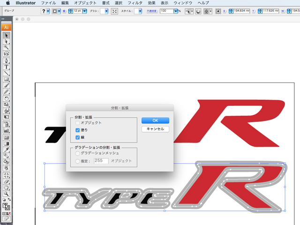Click the 不透明度 link label

coord(152,11)
